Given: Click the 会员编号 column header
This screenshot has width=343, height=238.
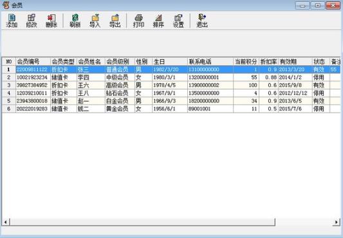Looking at the screenshot, I should pos(33,62).
